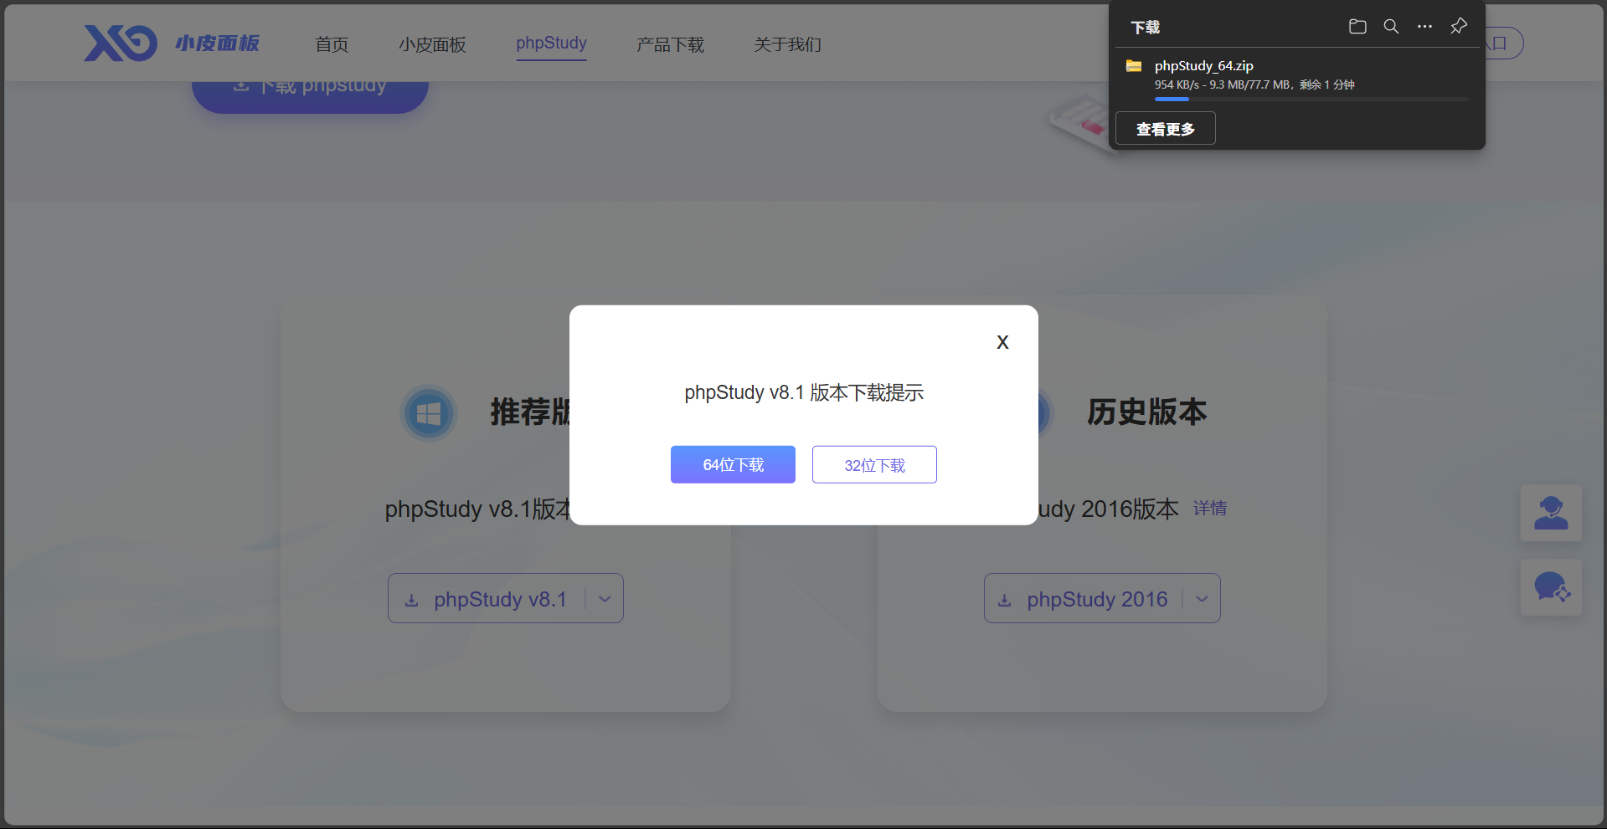Search downloads using the magnifier icon
This screenshot has width=1607, height=829.
point(1391,26)
